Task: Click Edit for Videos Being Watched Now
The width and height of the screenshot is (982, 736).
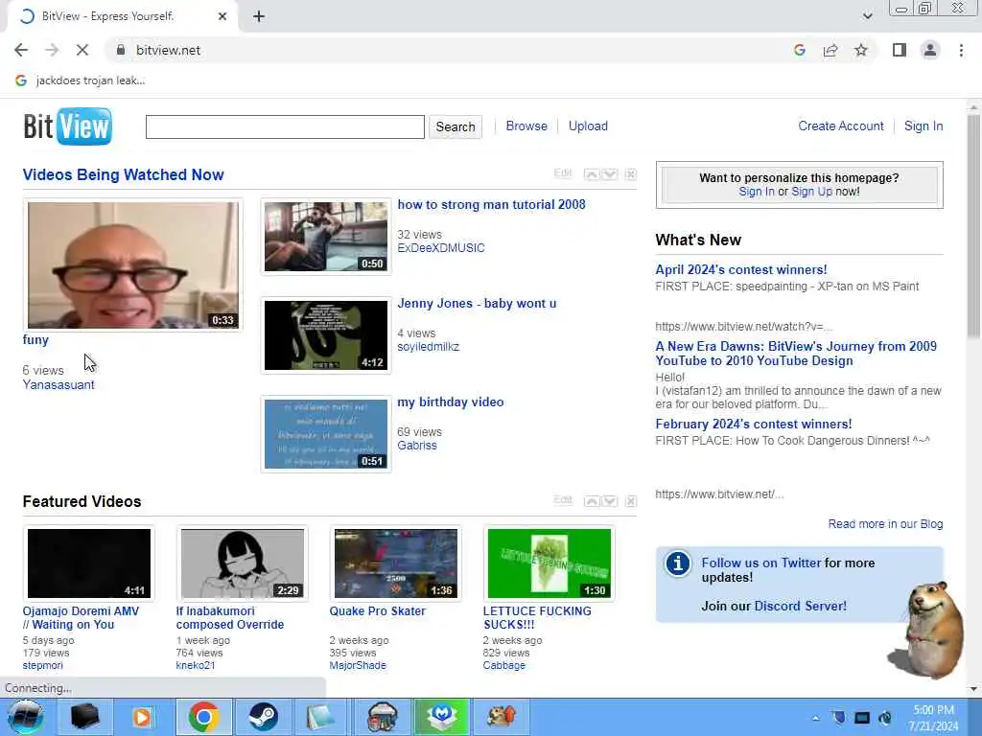Action: pos(562,173)
